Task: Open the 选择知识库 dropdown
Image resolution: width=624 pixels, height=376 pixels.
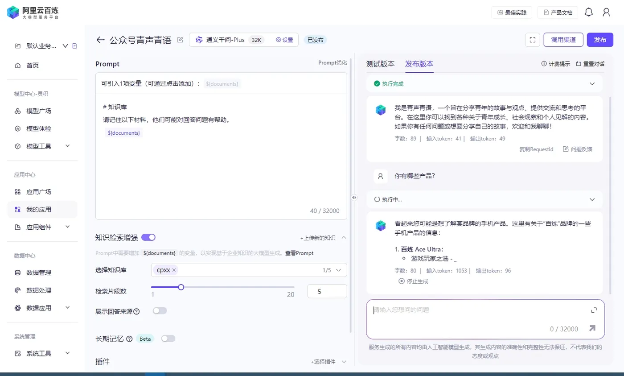Action: [x=249, y=270]
